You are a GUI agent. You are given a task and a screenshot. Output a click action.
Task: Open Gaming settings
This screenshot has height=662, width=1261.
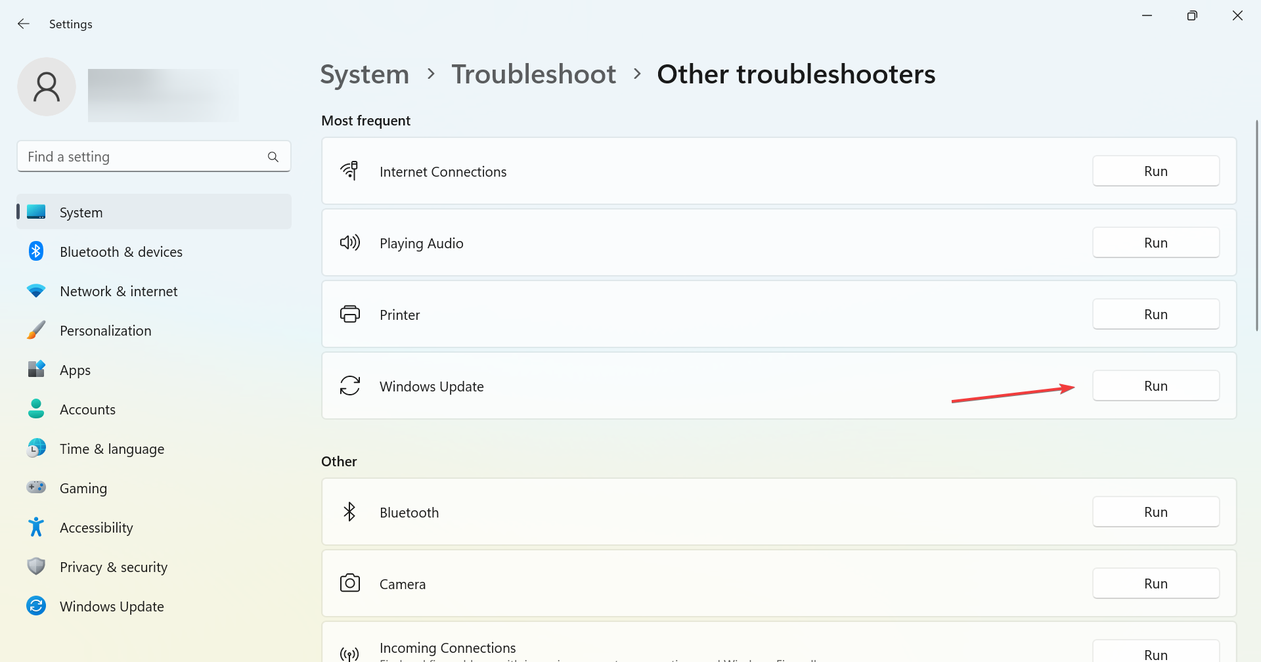click(154, 488)
